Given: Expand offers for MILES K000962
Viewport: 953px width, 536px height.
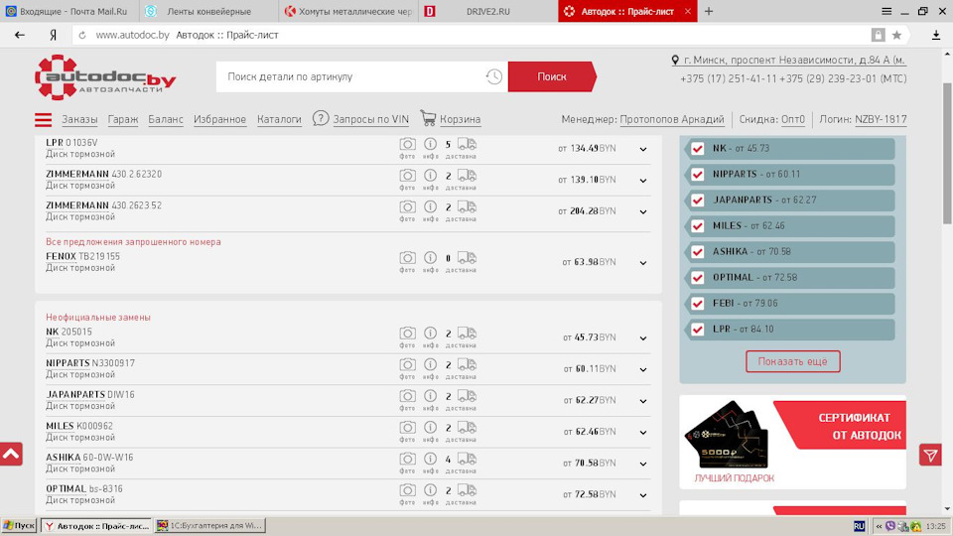Looking at the screenshot, I should coord(643,432).
